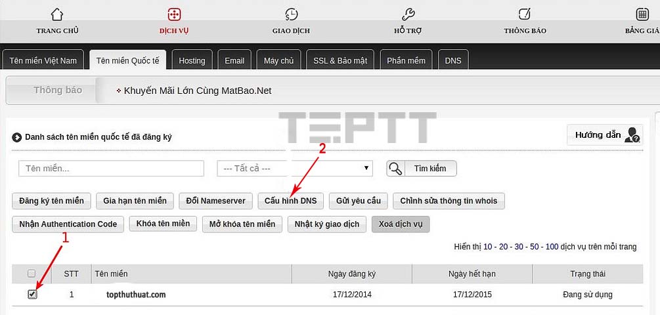
Task: Open the THÔNG BÁO menu label
Action: click(525, 31)
